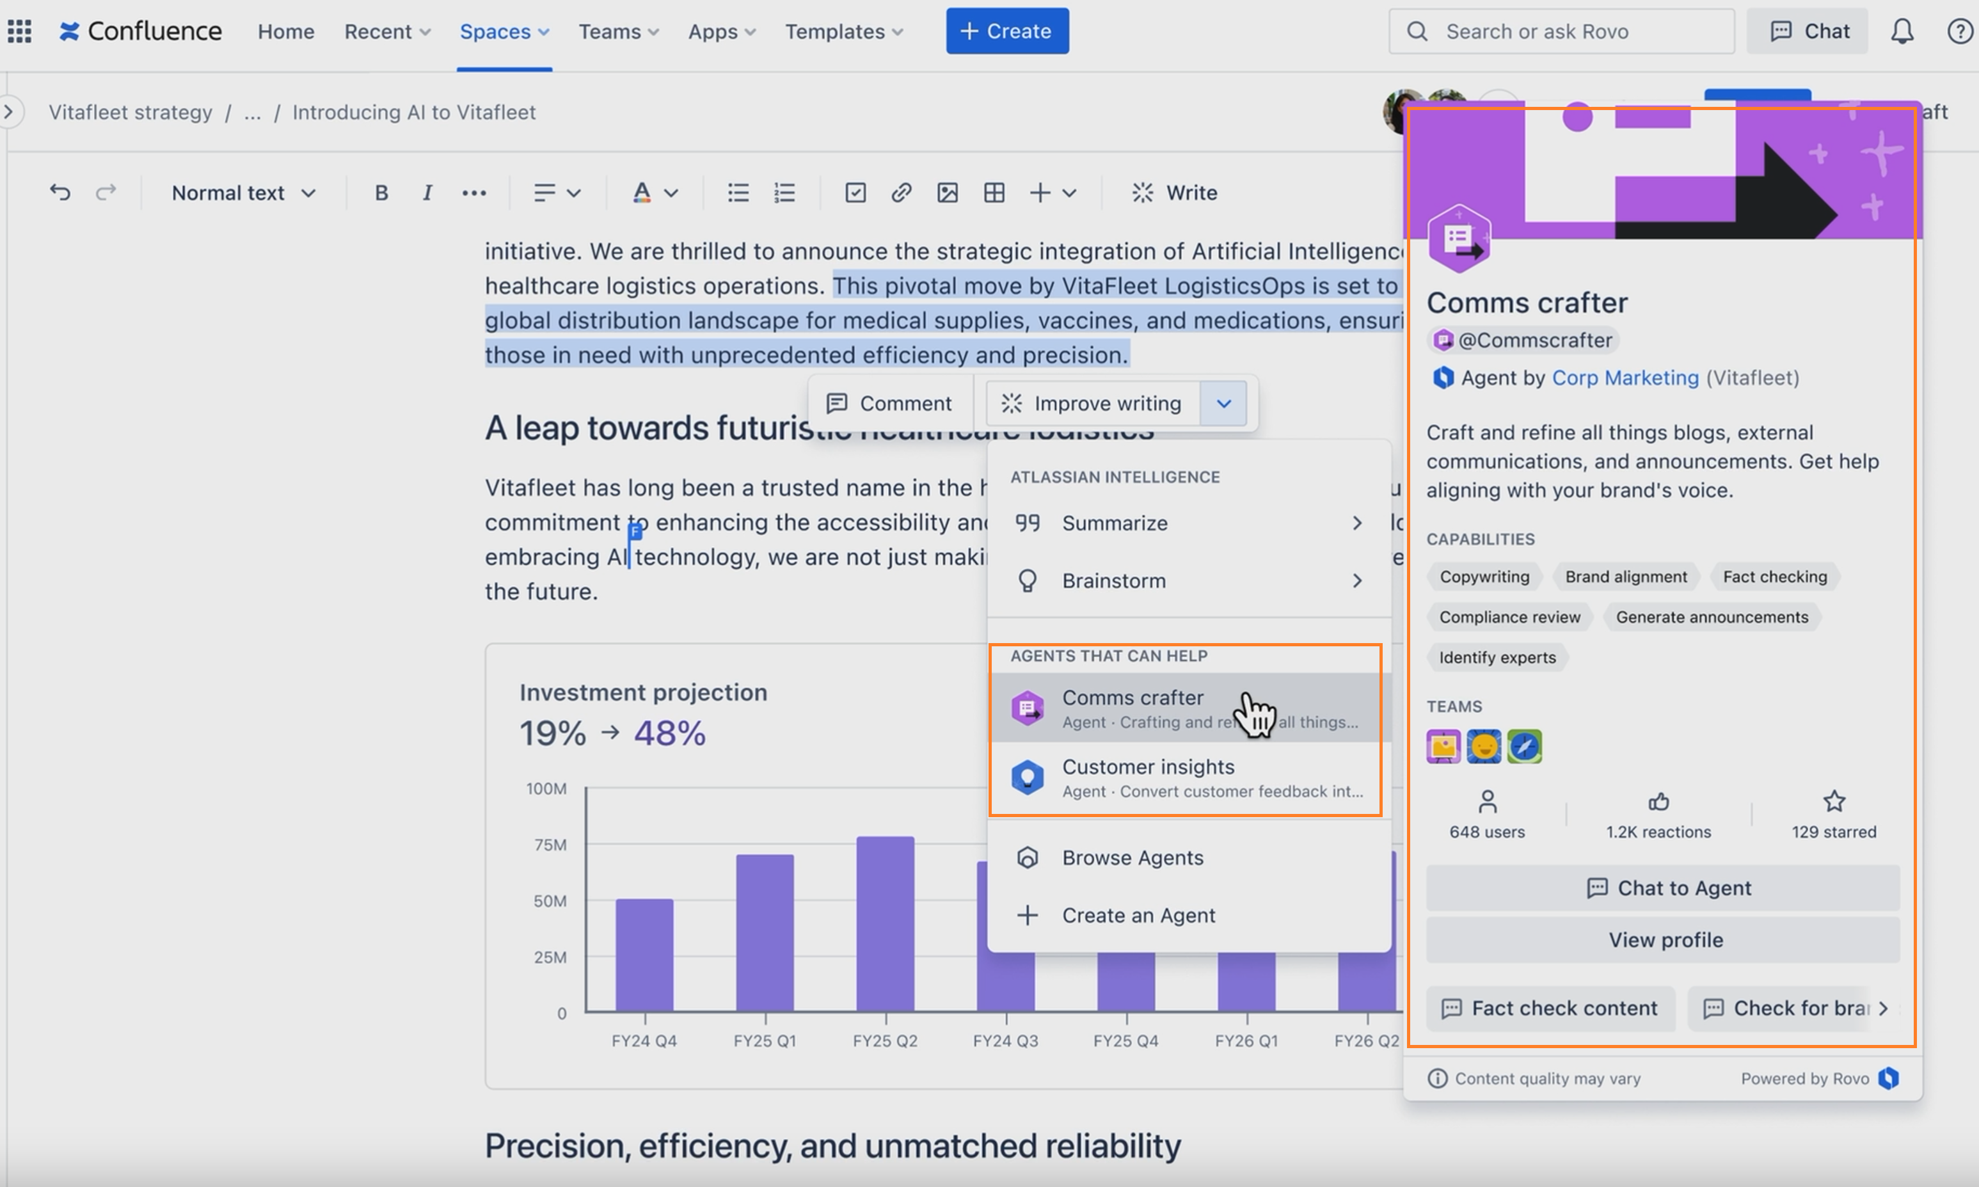
Task: Click the Fact checking capability tag
Action: click(1774, 577)
